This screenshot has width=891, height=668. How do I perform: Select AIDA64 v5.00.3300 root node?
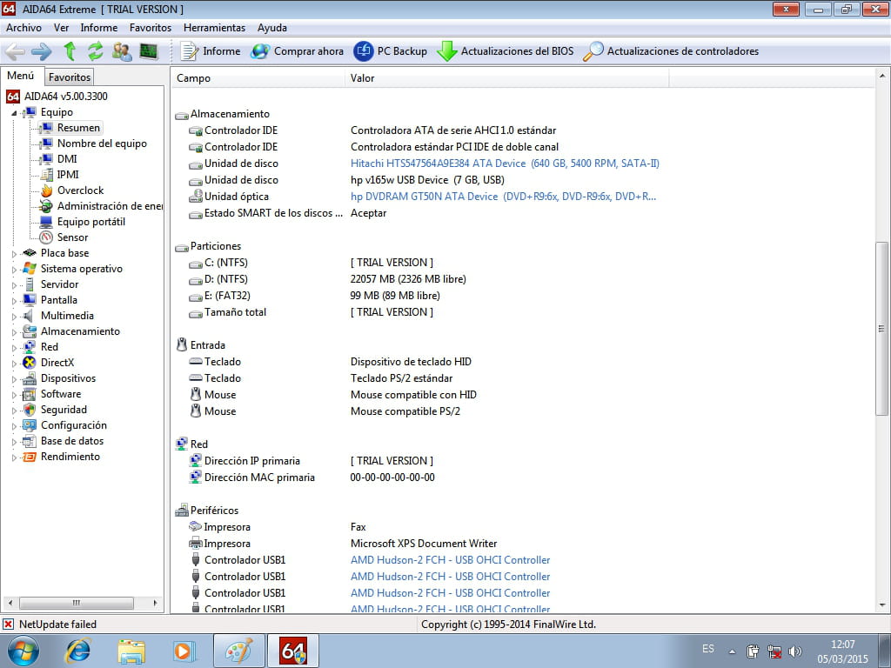pos(65,97)
